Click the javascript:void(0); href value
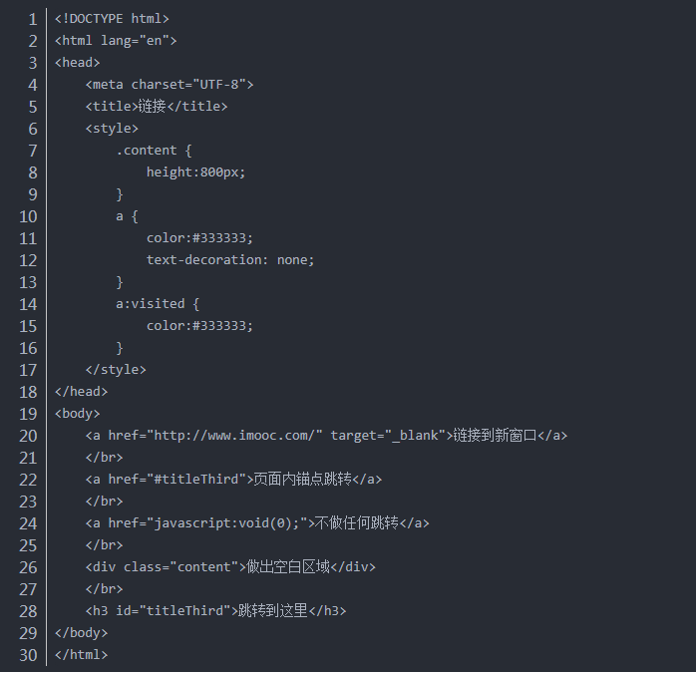The image size is (696, 673). pos(230,523)
